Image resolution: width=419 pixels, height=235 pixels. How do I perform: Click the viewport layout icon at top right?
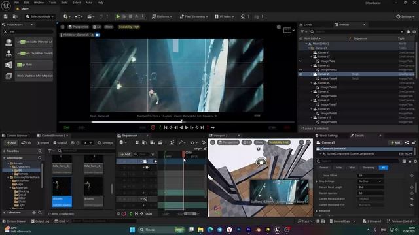coord(287,30)
